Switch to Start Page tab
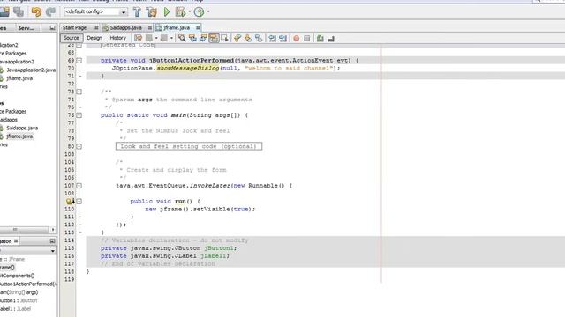Screen dimensions: 565x317 [74, 27]
